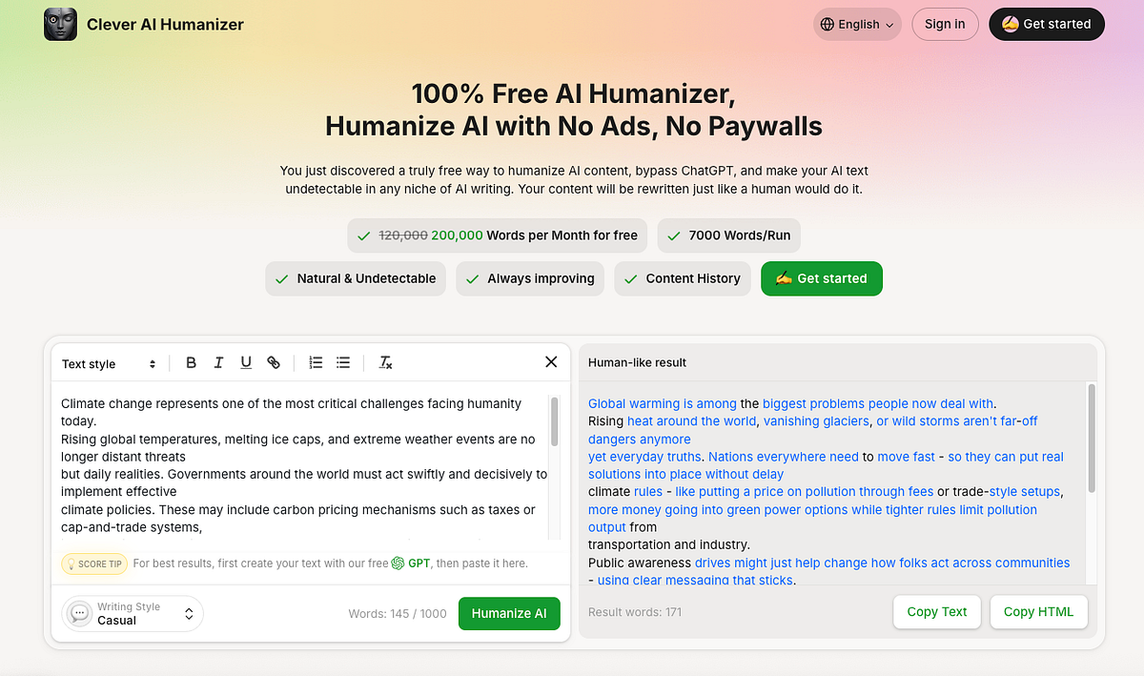Create a numbered list
The height and width of the screenshot is (676, 1144).
tap(316, 362)
